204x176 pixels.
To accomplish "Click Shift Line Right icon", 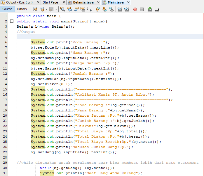I will point(127,9).
